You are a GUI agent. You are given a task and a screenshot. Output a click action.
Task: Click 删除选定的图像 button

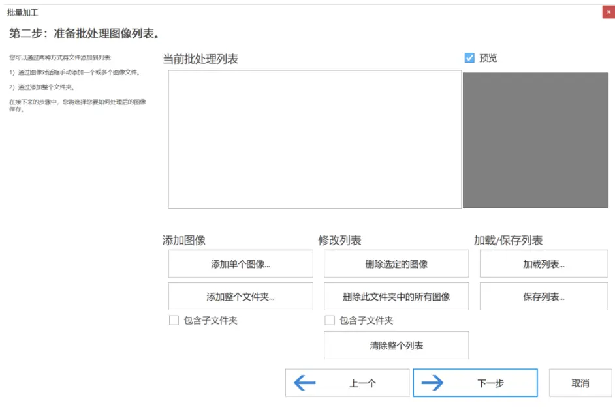point(396,264)
